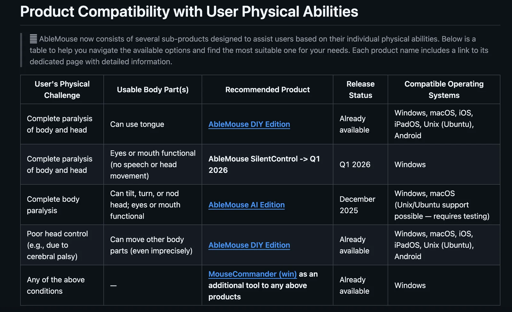Select the Release Status column header
The image size is (512, 312).
pyautogui.click(x=360, y=90)
